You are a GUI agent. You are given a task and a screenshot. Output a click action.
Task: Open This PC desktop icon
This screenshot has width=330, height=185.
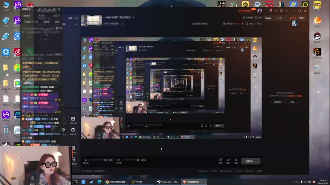[x=6, y=6]
